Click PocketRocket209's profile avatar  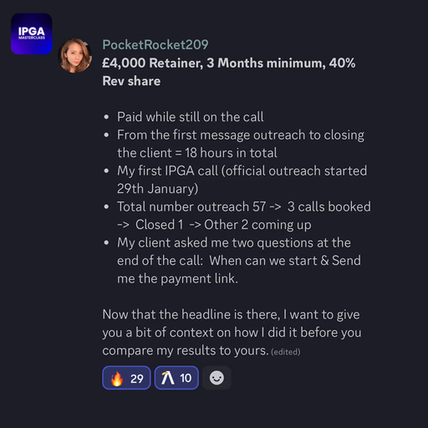click(75, 56)
